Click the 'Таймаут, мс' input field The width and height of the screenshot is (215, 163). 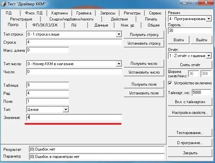coord(202,93)
